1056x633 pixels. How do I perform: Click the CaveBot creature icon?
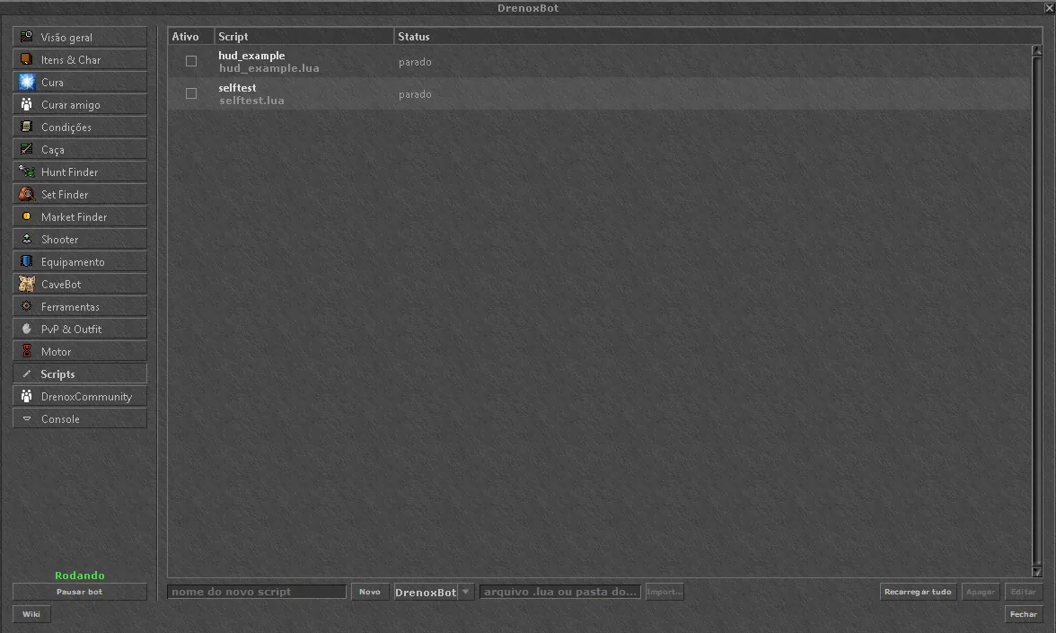(26, 284)
